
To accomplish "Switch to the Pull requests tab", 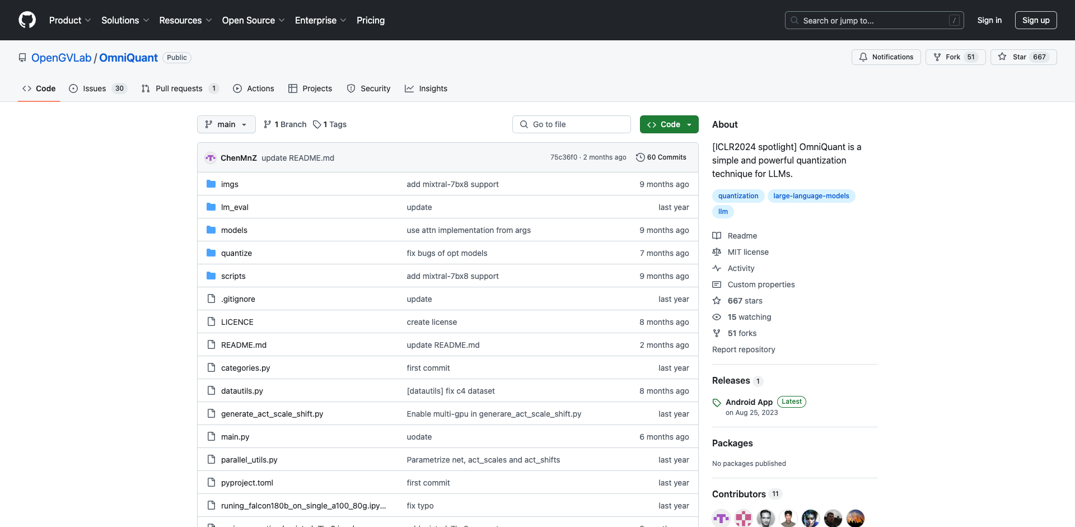I will point(180,88).
